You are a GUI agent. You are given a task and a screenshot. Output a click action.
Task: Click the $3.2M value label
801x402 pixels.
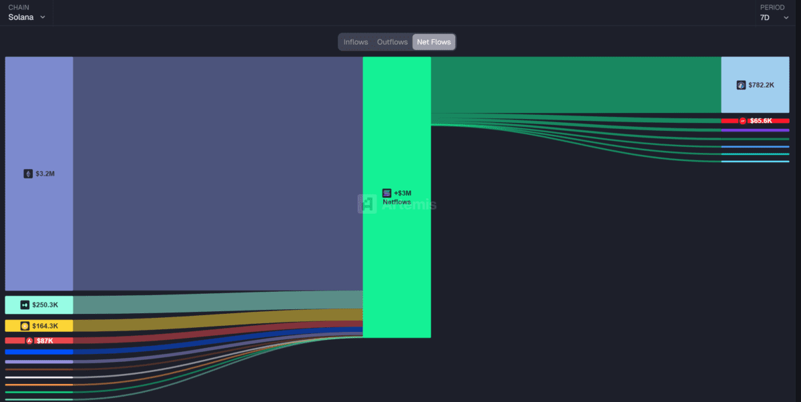click(45, 174)
